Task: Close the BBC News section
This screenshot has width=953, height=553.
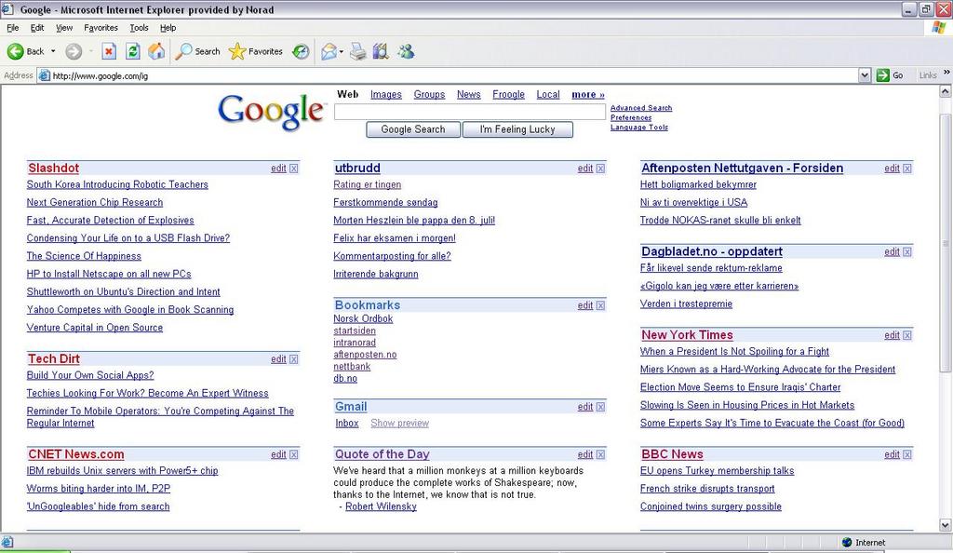Action: point(907,454)
